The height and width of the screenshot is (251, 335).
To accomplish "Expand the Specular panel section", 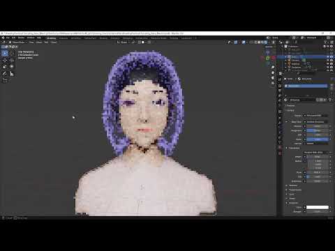I will tap(292, 185).
